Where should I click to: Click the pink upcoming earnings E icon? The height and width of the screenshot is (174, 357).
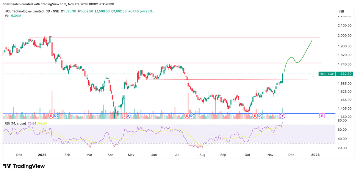pos(322,116)
